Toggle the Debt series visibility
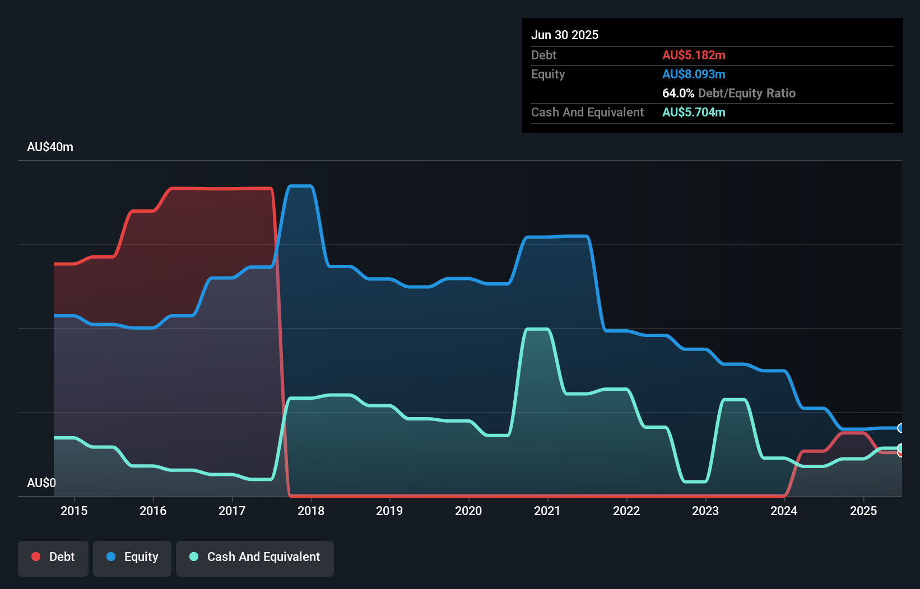 53,557
